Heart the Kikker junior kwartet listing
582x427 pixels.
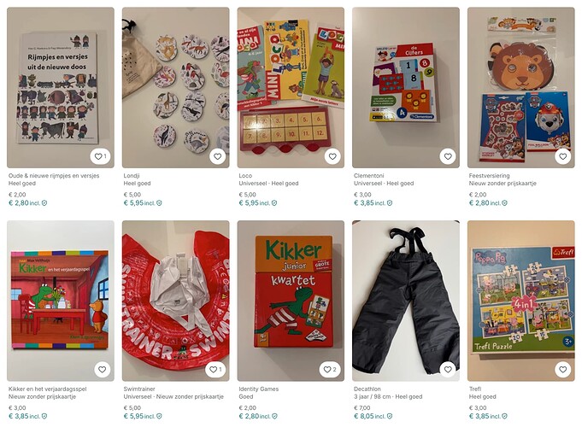[x=330, y=370]
